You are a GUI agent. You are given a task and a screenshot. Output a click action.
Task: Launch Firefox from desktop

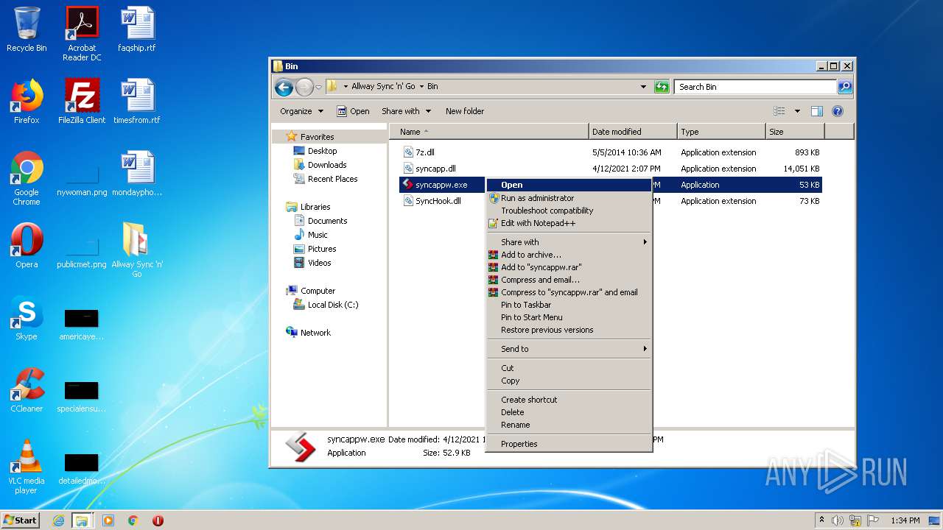[x=27, y=102]
